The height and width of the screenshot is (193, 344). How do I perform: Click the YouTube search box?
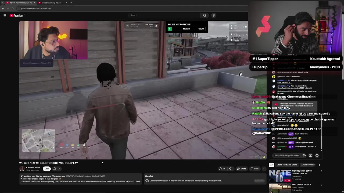click(164, 15)
